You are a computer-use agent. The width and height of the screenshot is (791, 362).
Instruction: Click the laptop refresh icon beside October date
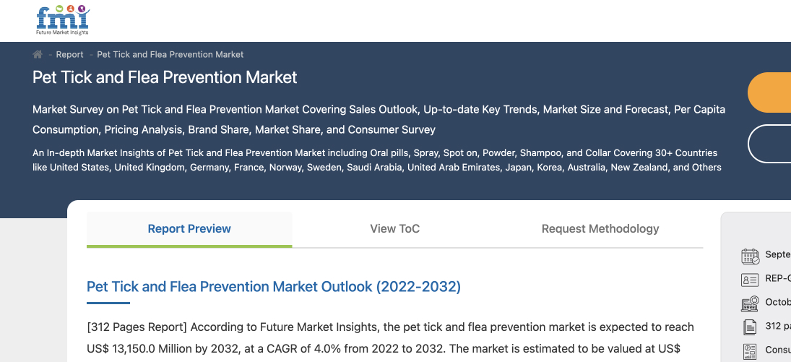tap(750, 303)
